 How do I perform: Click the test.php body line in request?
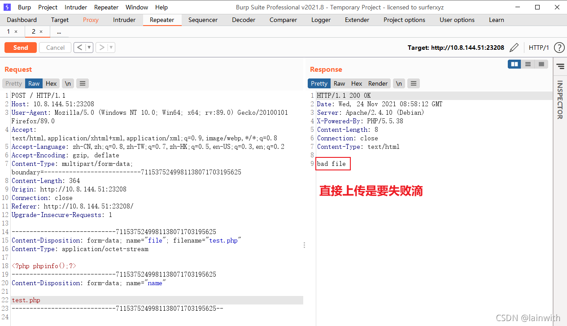26,300
